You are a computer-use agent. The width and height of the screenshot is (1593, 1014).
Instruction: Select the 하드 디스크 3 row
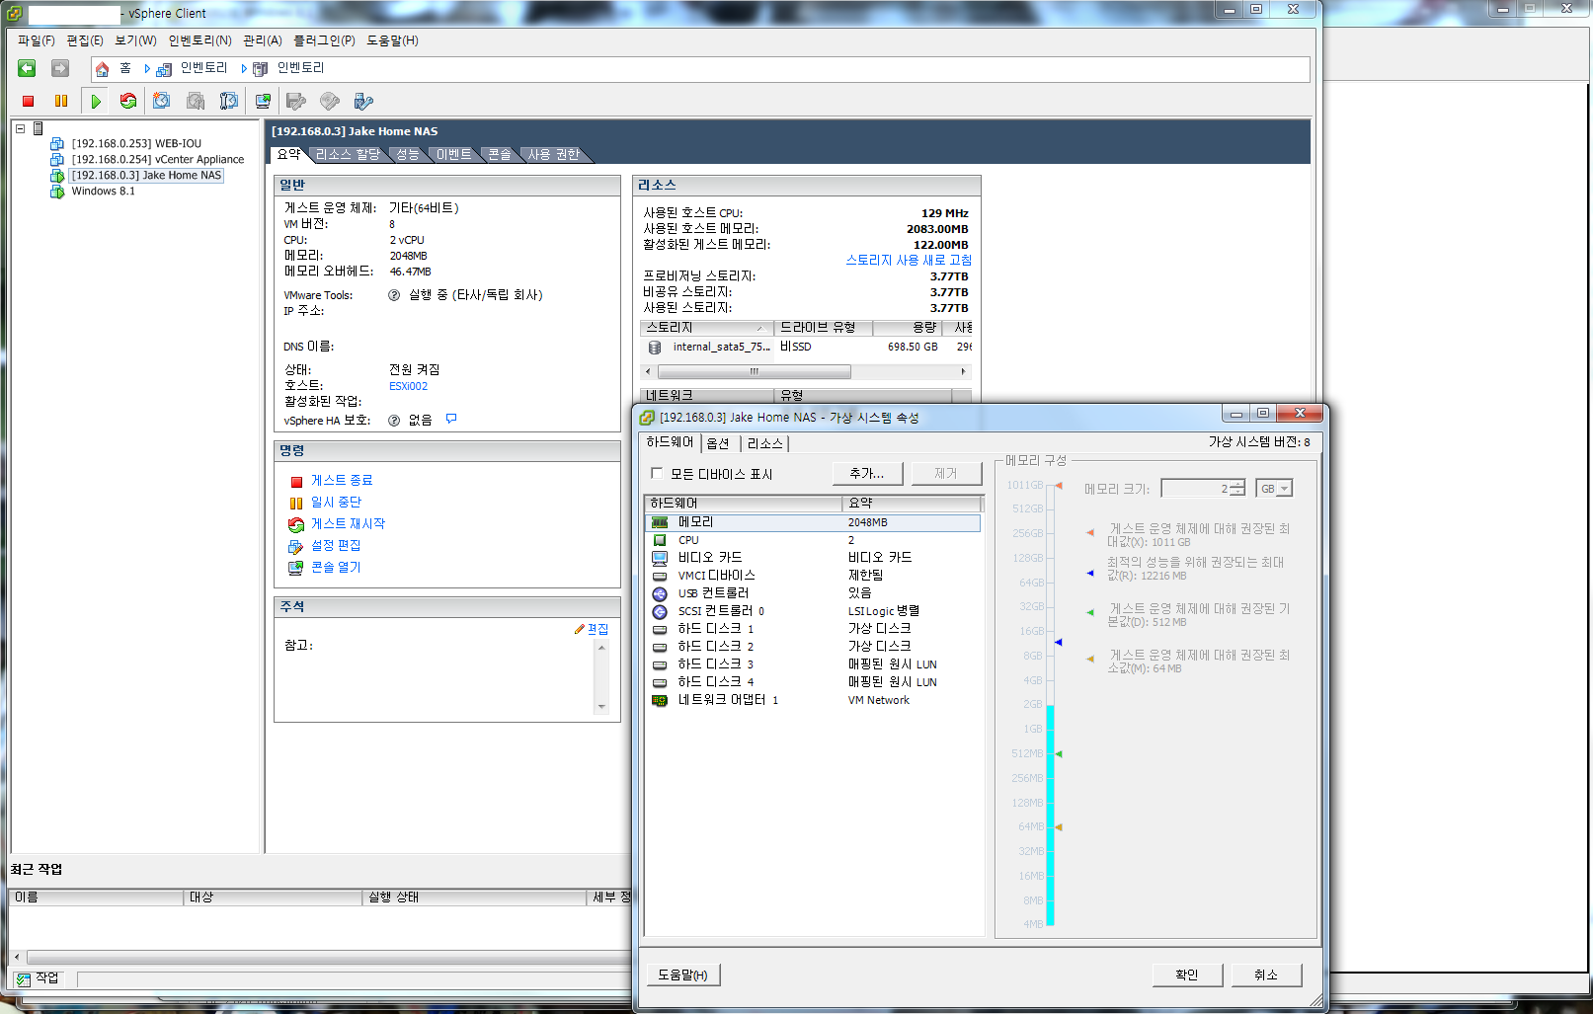pos(813,664)
